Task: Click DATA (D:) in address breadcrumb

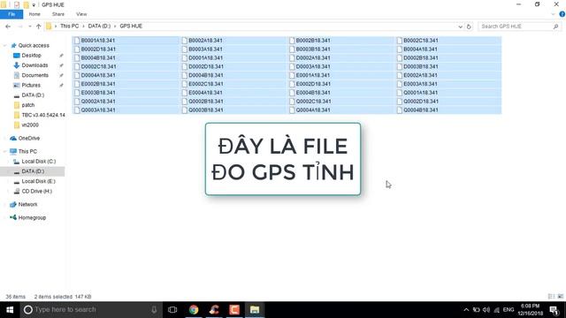Action: 99,26
